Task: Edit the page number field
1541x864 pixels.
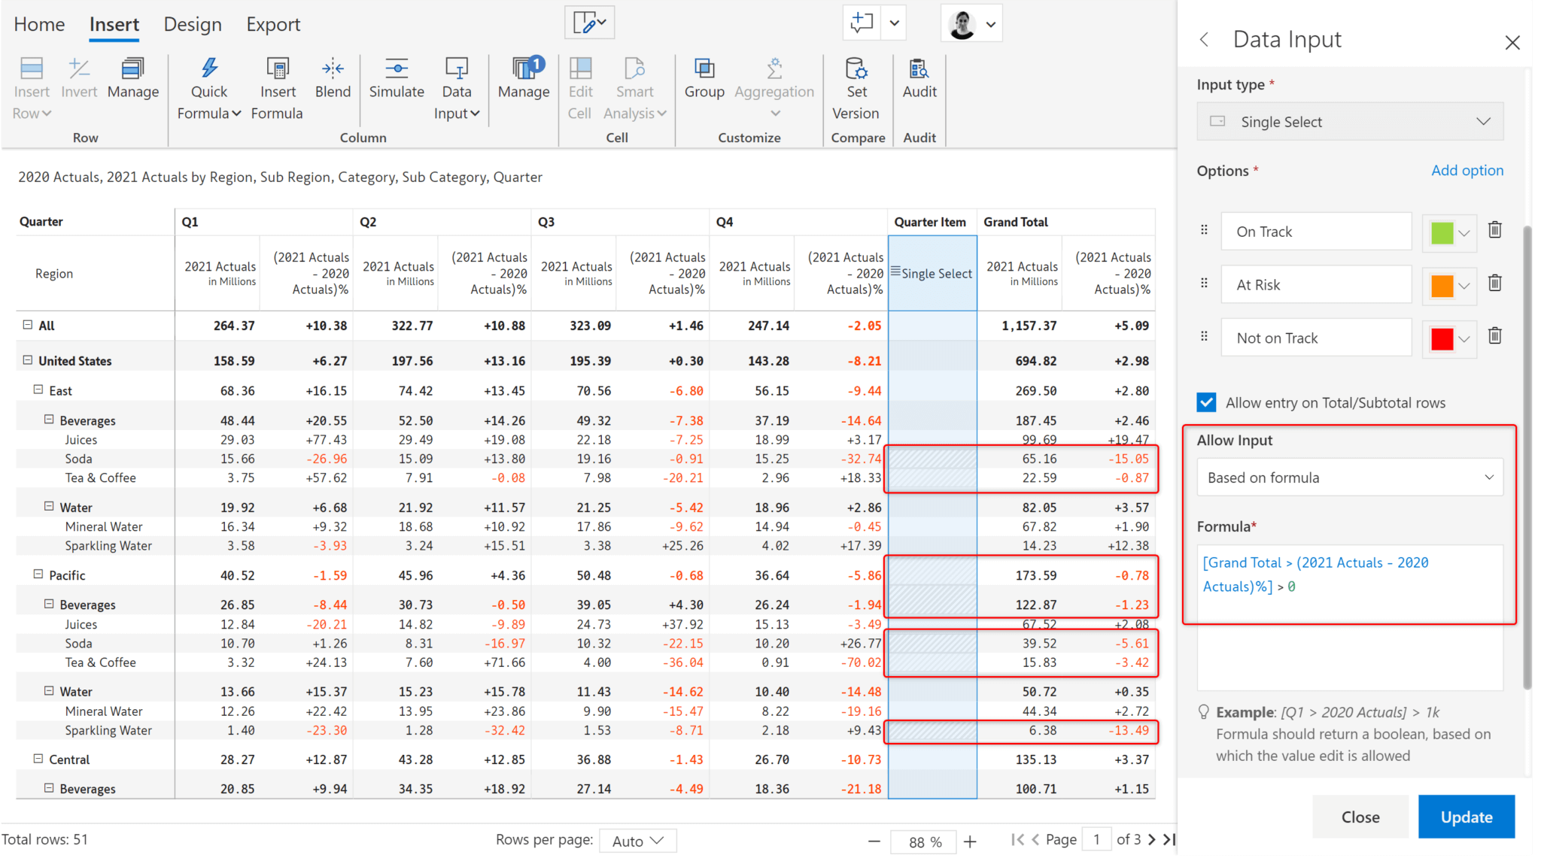Action: coord(1097,839)
